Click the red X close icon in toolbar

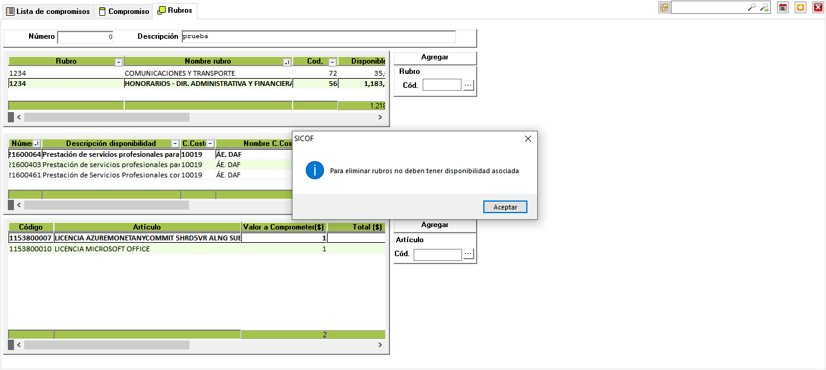pyautogui.click(x=818, y=7)
